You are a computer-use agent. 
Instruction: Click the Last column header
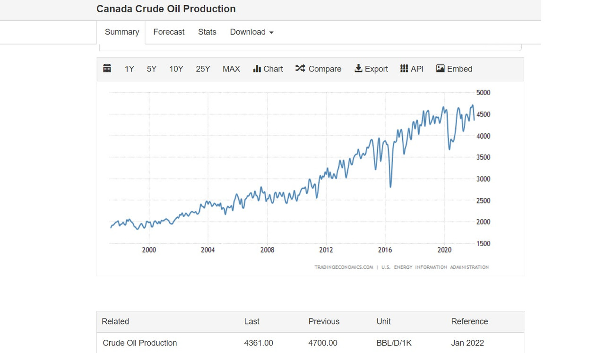click(x=252, y=321)
